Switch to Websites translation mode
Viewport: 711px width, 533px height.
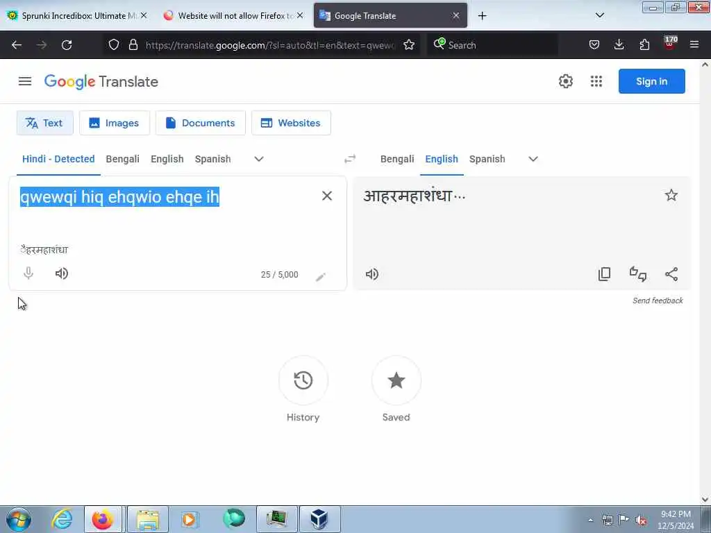[291, 123]
